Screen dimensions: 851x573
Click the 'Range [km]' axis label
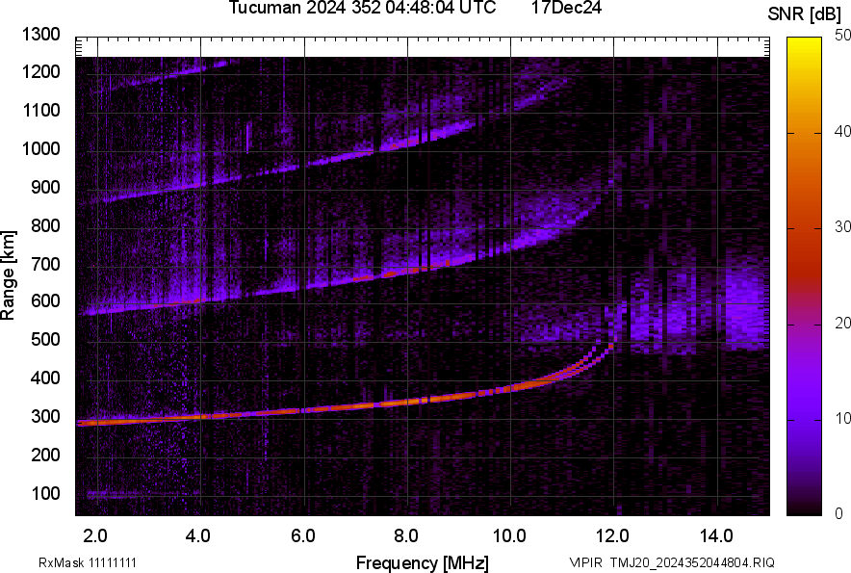tap(8, 275)
